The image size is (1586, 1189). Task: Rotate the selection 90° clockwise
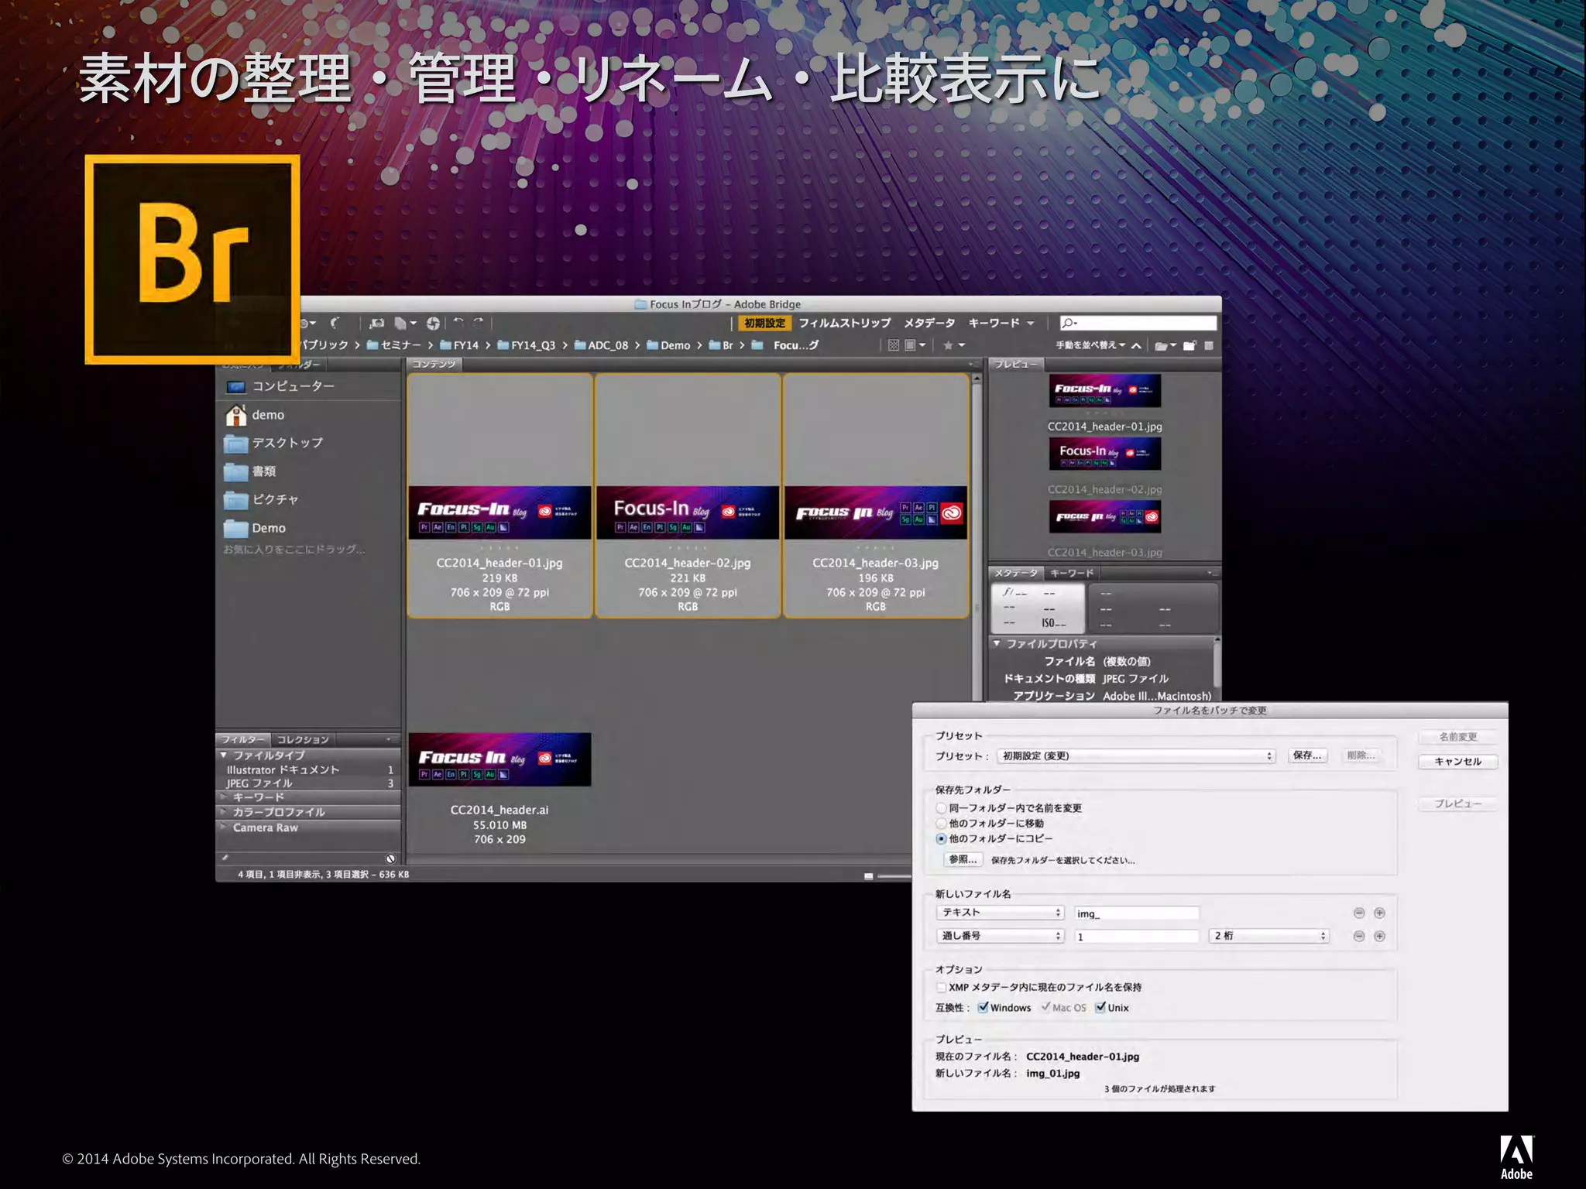pos(479,323)
